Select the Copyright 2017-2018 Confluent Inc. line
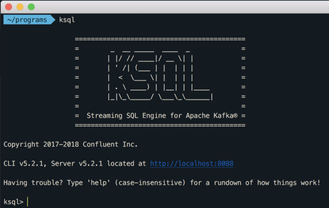Viewport: 329px width, 208px height. pyautogui.click(x=70, y=144)
